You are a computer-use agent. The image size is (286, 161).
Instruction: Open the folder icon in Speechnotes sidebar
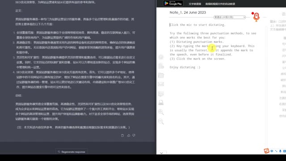pyautogui.click(x=161, y=75)
